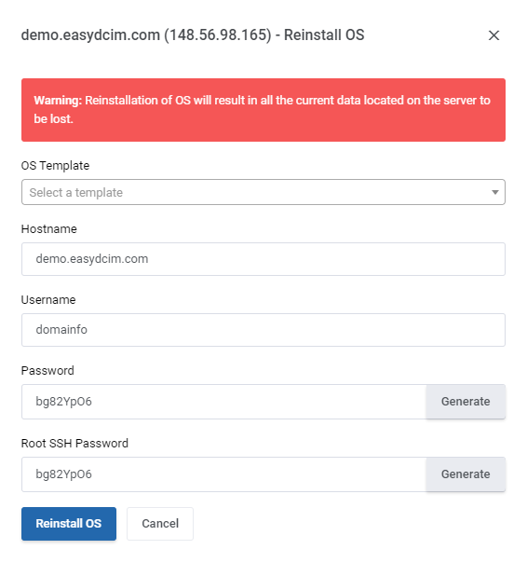527x563 pixels.
Task: Generate a new Password
Action: (x=466, y=402)
